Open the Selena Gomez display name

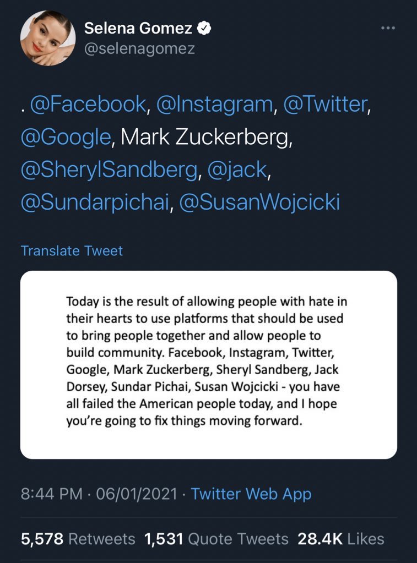click(138, 28)
